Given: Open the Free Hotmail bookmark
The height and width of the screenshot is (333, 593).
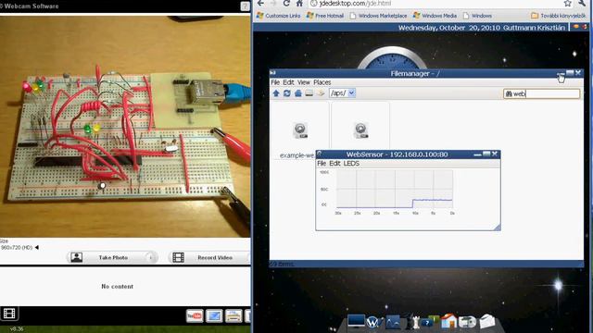Looking at the screenshot, I should tap(325, 16).
